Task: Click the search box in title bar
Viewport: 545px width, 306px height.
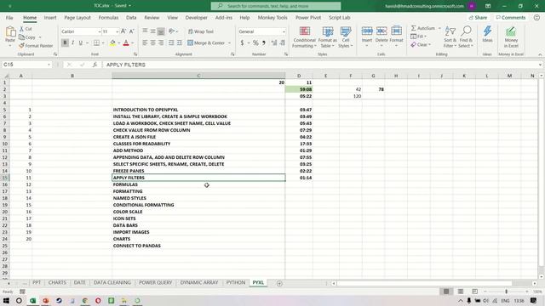Action: [276, 6]
